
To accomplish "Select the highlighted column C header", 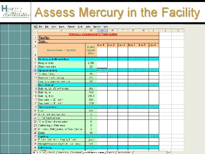I will pos(102,31).
